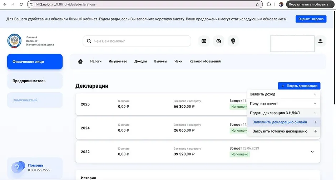Image resolution: width=336 pixels, height=180 pixels.
Task: Open the Вычеты menu item
Action: click(160, 61)
